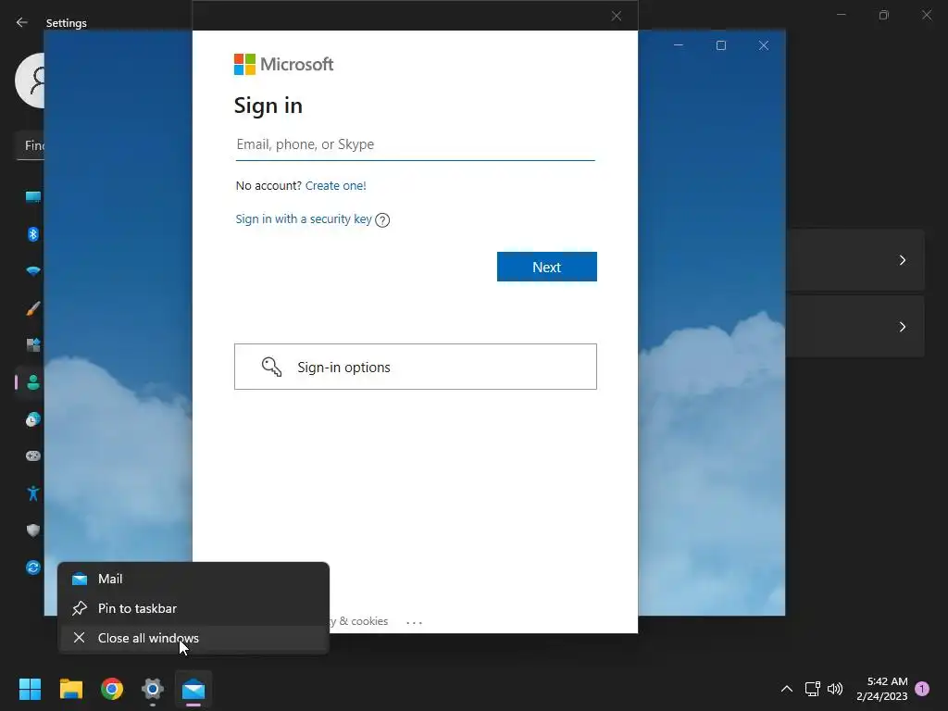The image size is (948, 711).
Task: Open Mail from the jump list
Action: (x=193, y=579)
